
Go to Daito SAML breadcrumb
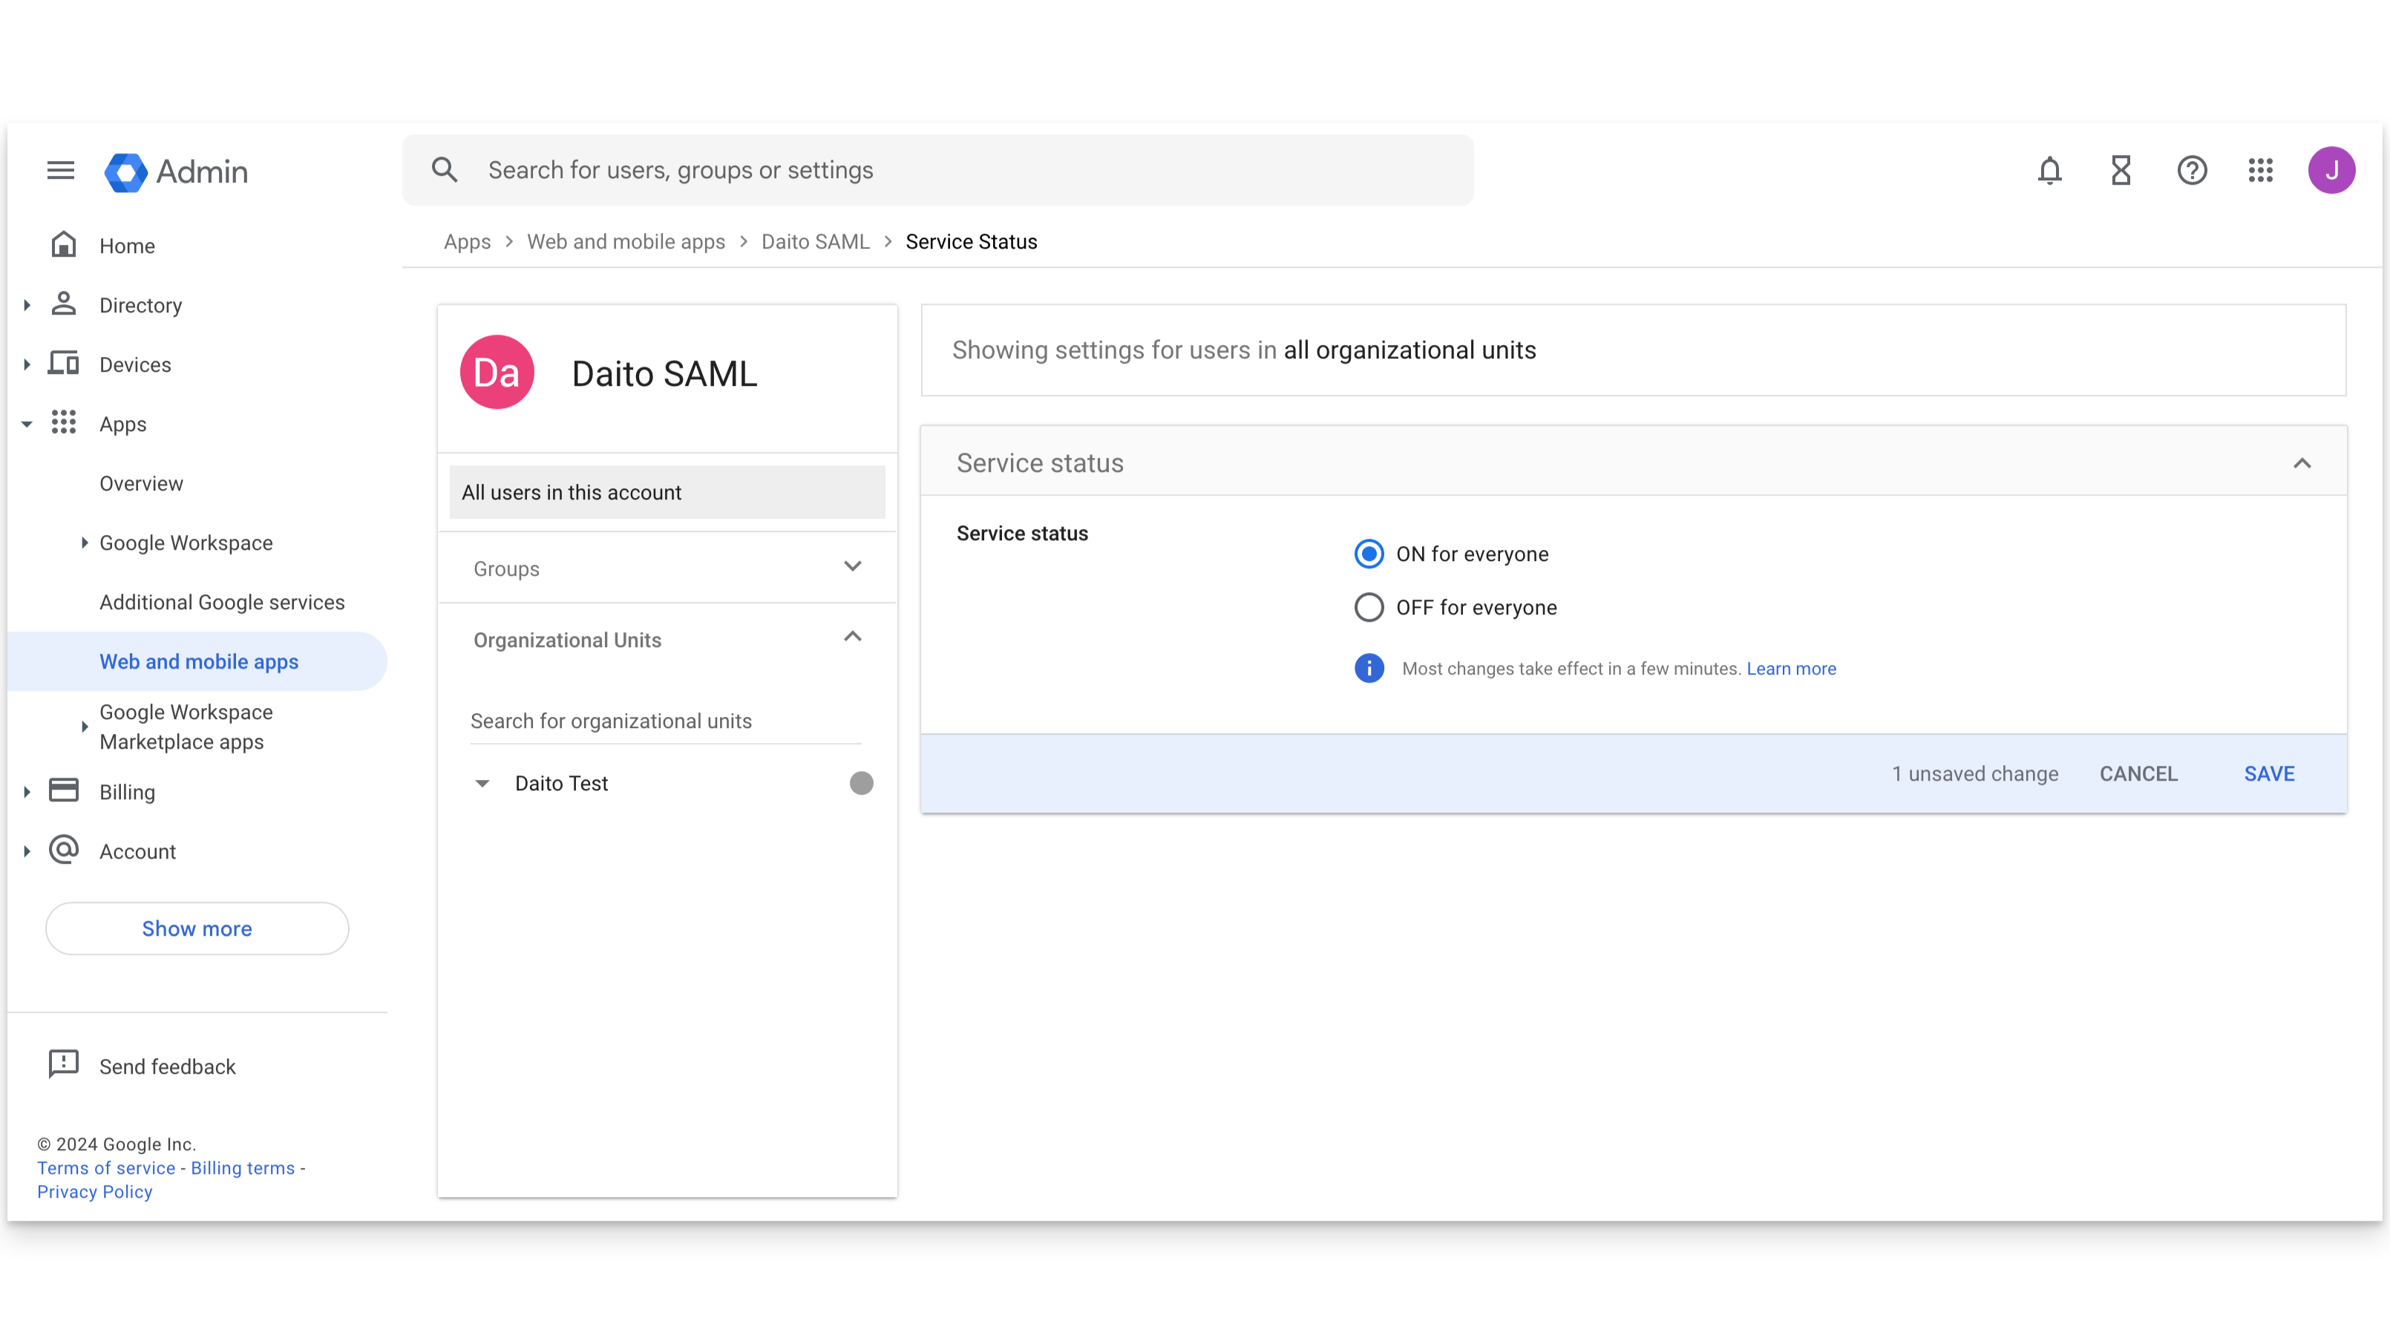(x=815, y=242)
